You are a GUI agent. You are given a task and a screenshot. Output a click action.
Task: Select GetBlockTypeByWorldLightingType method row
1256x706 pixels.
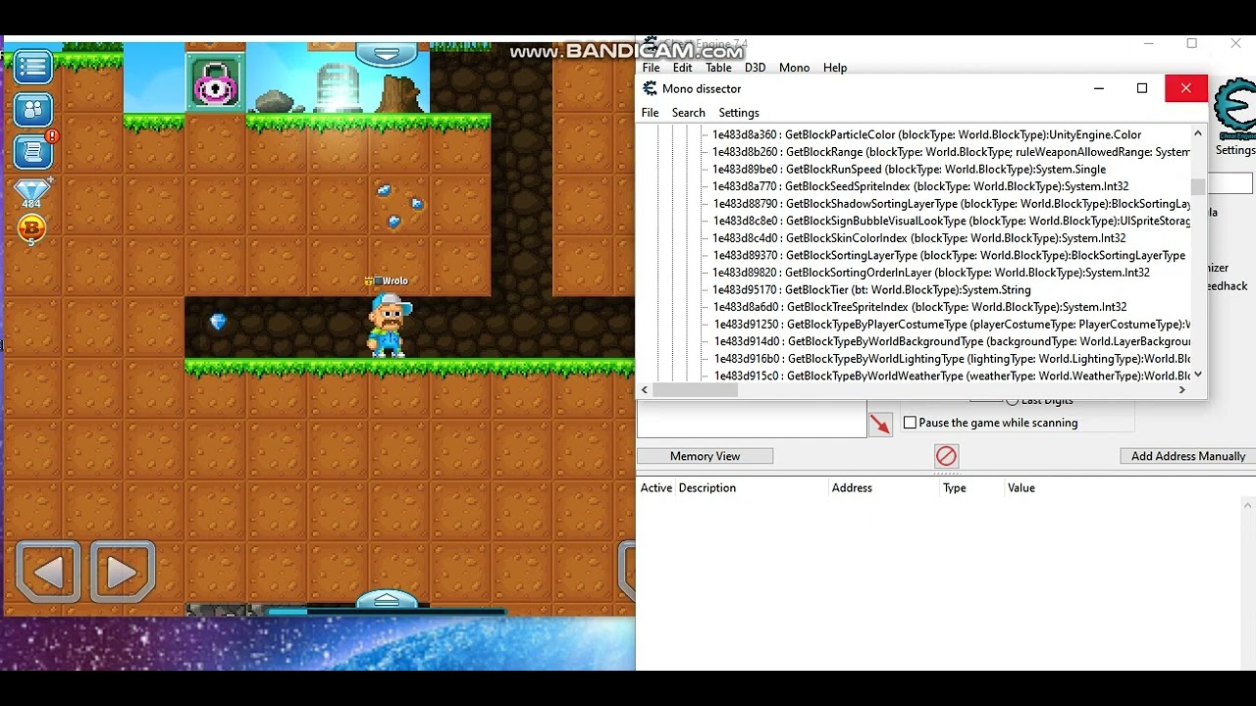951,359
